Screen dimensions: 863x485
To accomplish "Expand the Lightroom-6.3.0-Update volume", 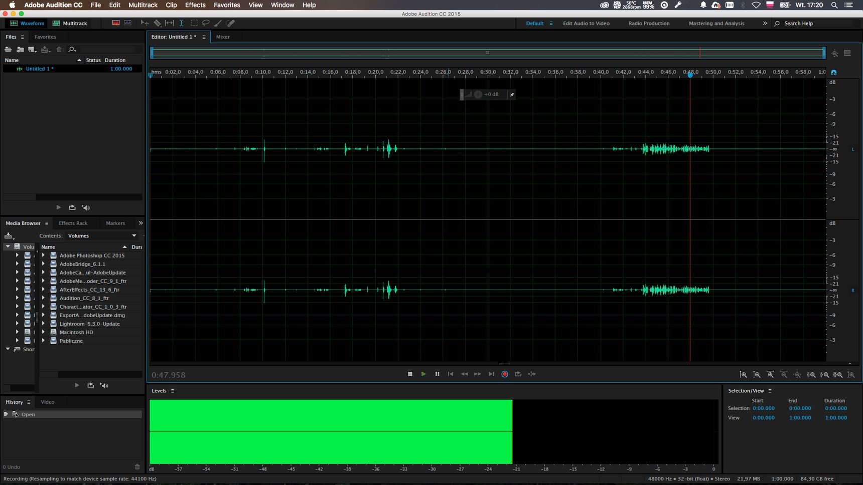I will 43,324.
